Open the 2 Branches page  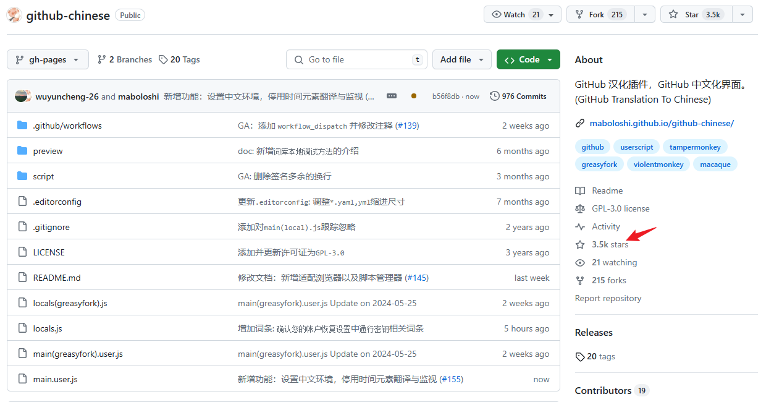[124, 59]
